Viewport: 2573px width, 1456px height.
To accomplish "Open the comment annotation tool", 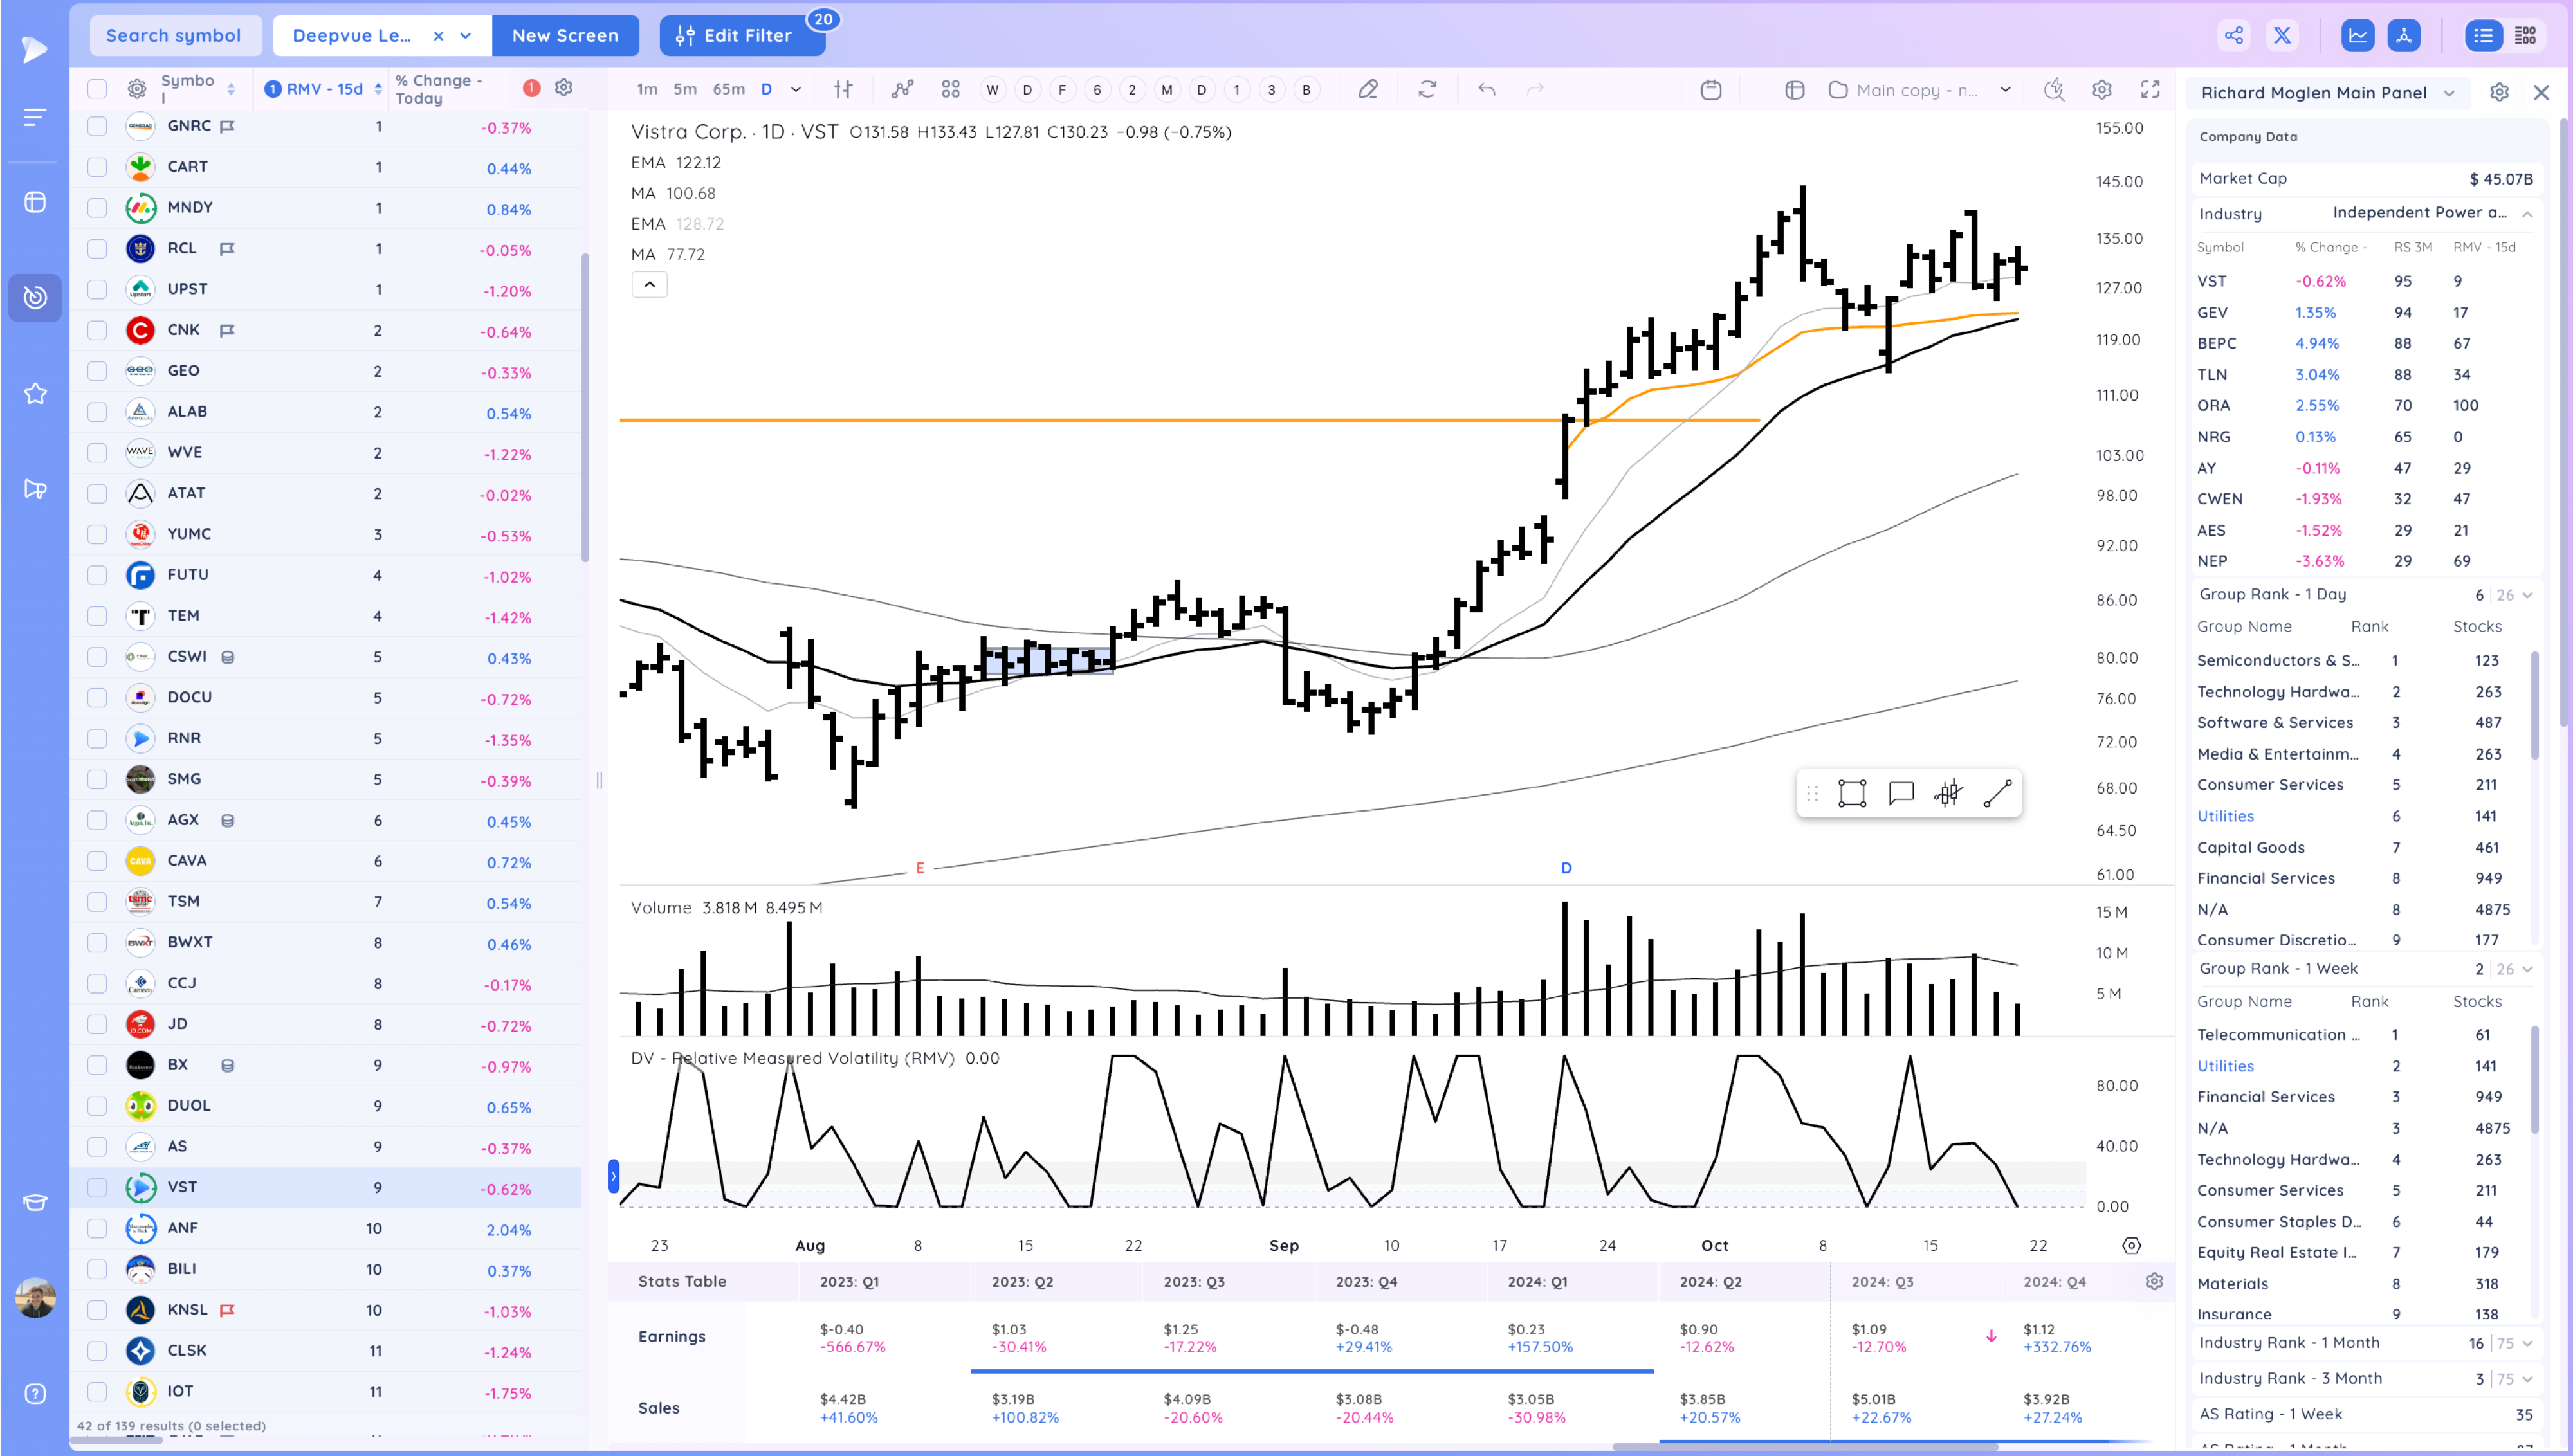I will point(1900,793).
